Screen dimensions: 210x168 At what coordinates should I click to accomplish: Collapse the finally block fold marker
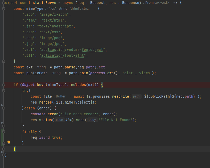point(4,132)
